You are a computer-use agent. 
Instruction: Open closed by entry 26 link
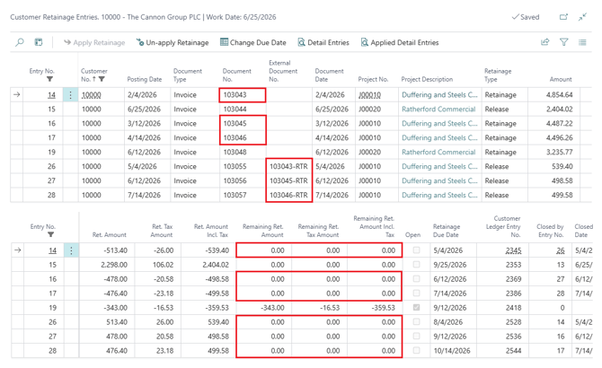point(561,250)
